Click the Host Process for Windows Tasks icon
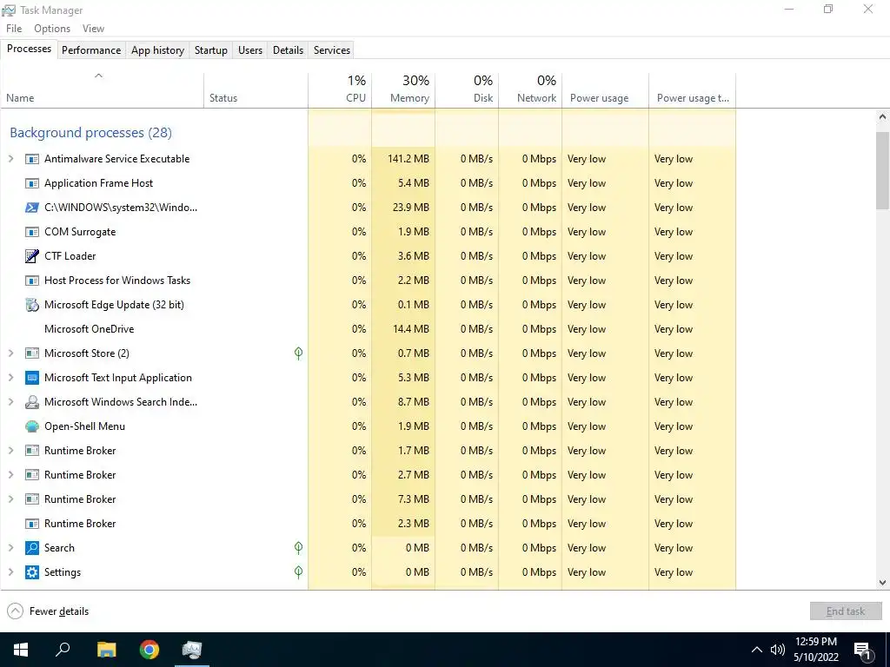This screenshot has height=667, width=890. [x=32, y=281]
